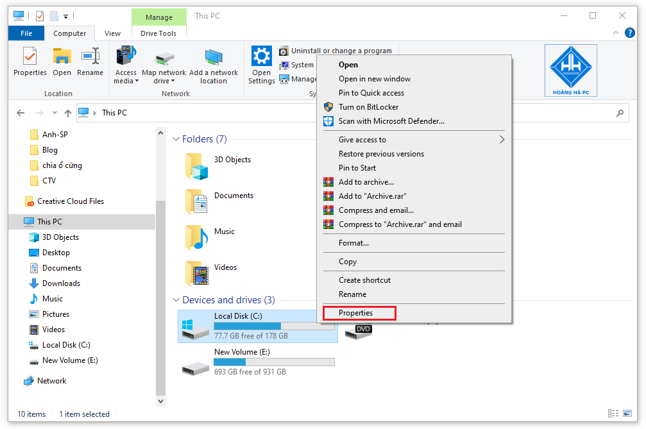Click the Manage contextual tab
Image resolution: width=646 pixels, height=429 pixels.
tap(159, 17)
